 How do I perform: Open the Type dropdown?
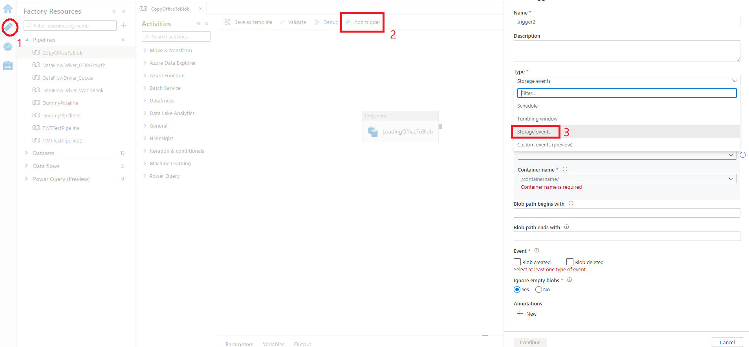point(627,80)
